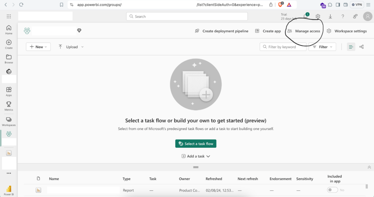Open the notifications bell
The height and width of the screenshot is (197, 374).
coord(306,16)
